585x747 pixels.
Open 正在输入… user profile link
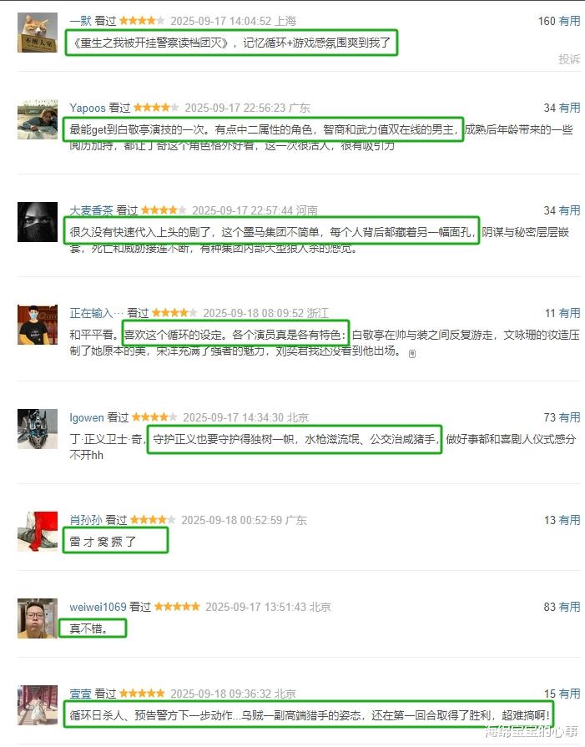pos(96,313)
